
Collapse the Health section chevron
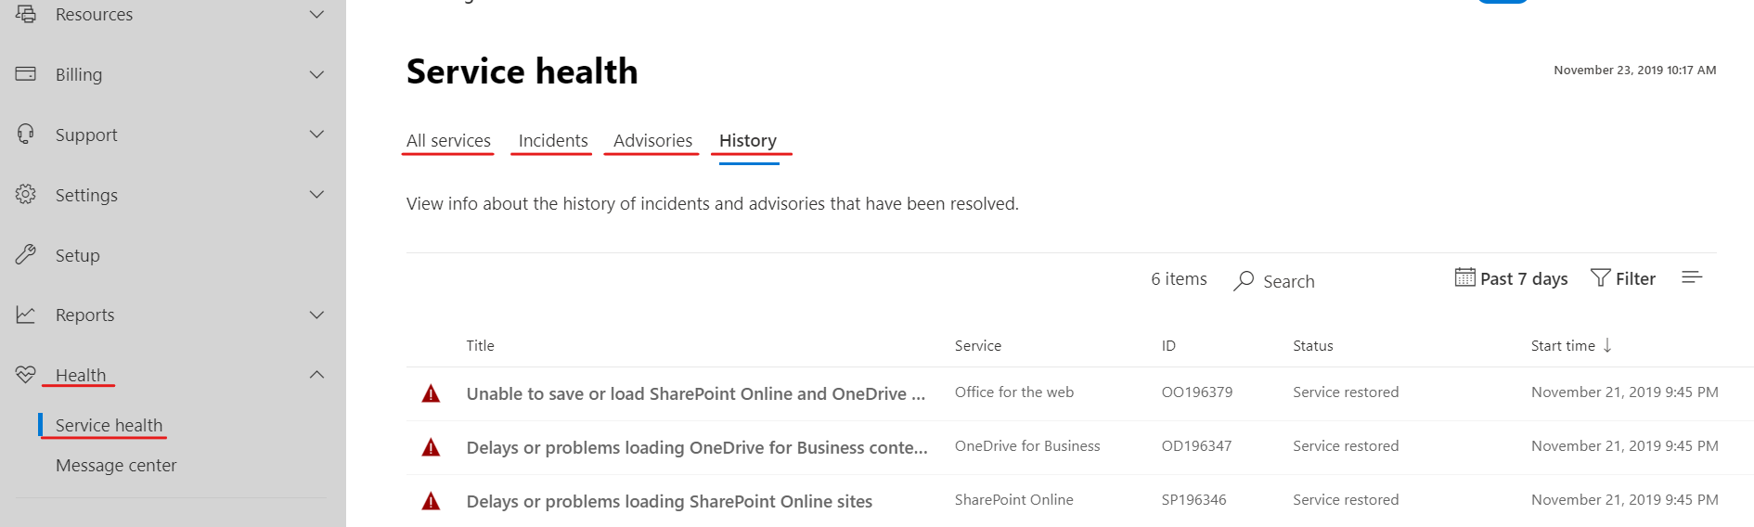coord(316,375)
